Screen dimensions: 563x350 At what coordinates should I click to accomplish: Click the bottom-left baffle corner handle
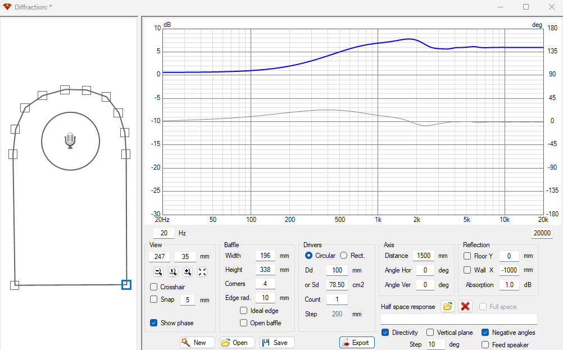click(x=15, y=285)
